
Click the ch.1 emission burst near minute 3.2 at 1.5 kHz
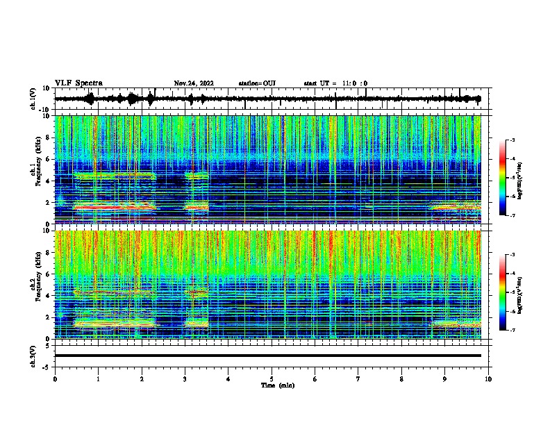(197, 207)
